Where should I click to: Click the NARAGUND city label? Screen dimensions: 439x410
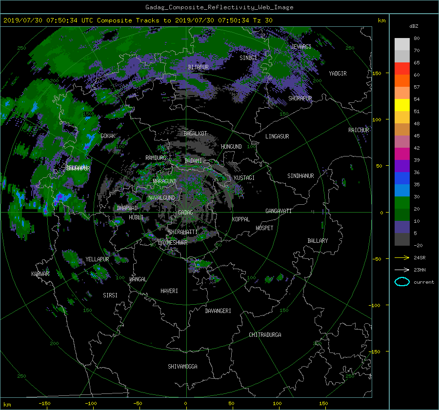tap(165, 181)
